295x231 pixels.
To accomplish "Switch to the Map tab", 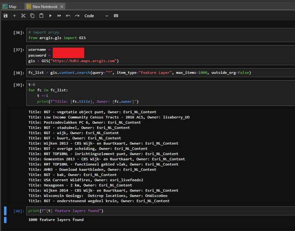I will pyautogui.click(x=10, y=7).
